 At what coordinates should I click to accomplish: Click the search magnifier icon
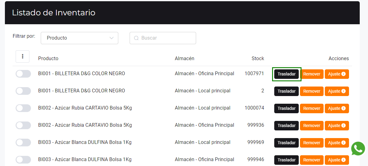(x=136, y=38)
